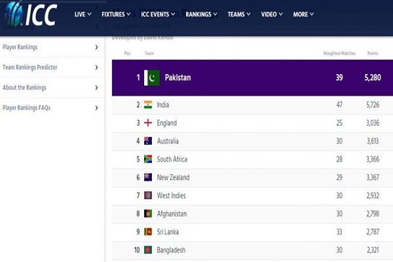
Task: Click the India flag icon
Action: pyautogui.click(x=148, y=105)
